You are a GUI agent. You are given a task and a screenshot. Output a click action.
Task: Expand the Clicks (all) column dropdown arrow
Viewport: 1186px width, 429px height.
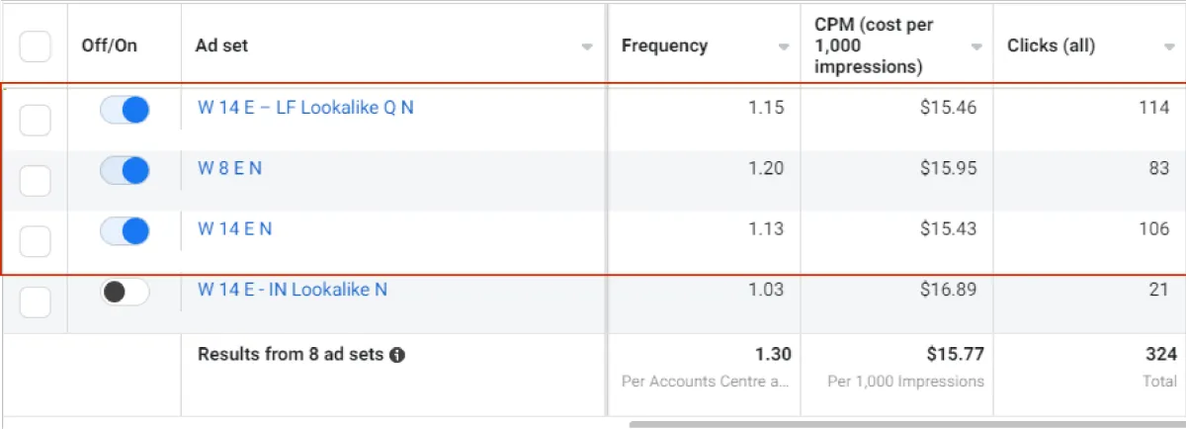pyautogui.click(x=1168, y=46)
